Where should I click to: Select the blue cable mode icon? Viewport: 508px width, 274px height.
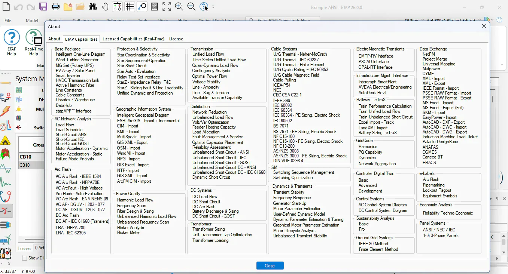[6, 225]
